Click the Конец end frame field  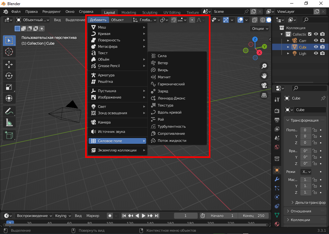tap(254, 216)
